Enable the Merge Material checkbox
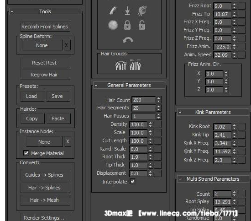The height and width of the screenshot is (221, 251). [x=26, y=153]
